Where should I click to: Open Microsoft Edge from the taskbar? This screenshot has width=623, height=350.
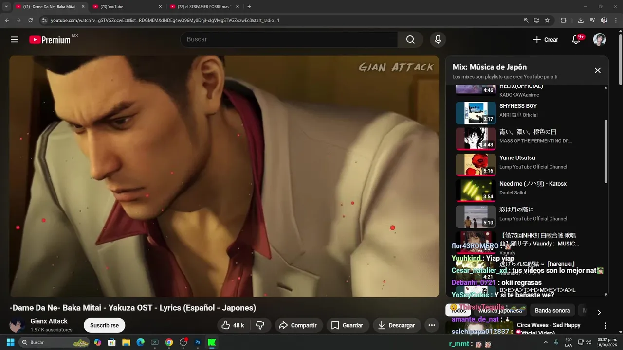[140, 342]
